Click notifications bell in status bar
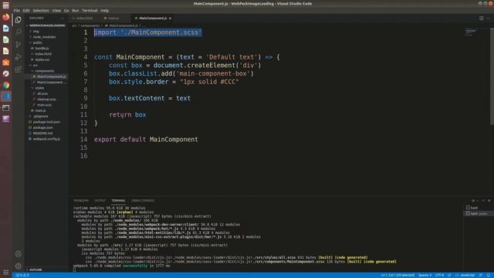494x278 pixels. tap(489, 275)
